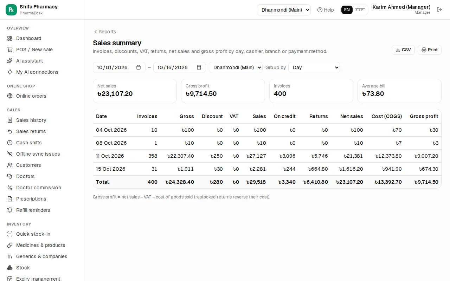Click the Doctor commission percent icon

[x=10, y=188]
